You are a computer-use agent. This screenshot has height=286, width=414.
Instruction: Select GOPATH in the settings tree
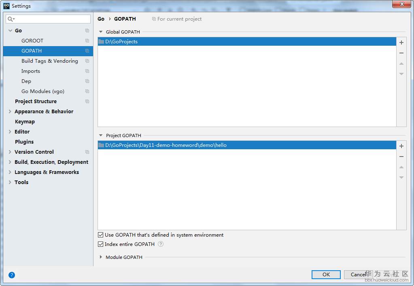point(48,51)
